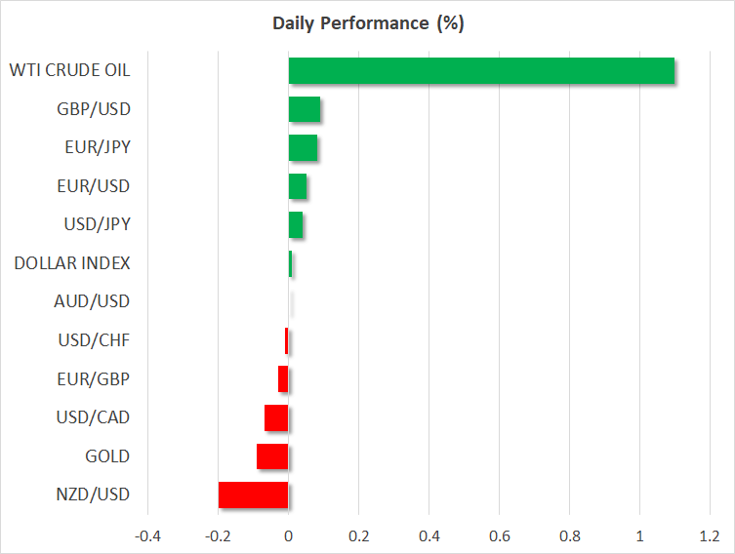Click the red USD/CAD bar
The width and height of the screenshot is (735, 554).
click(276, 417)
